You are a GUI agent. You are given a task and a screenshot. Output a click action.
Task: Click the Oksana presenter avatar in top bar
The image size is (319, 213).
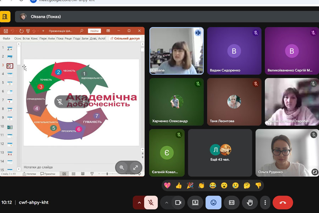coord(23,17)
